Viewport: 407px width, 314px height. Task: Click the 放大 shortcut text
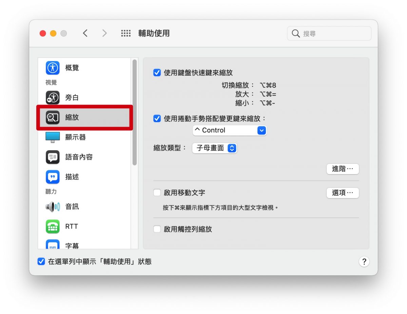pos(256,94)
